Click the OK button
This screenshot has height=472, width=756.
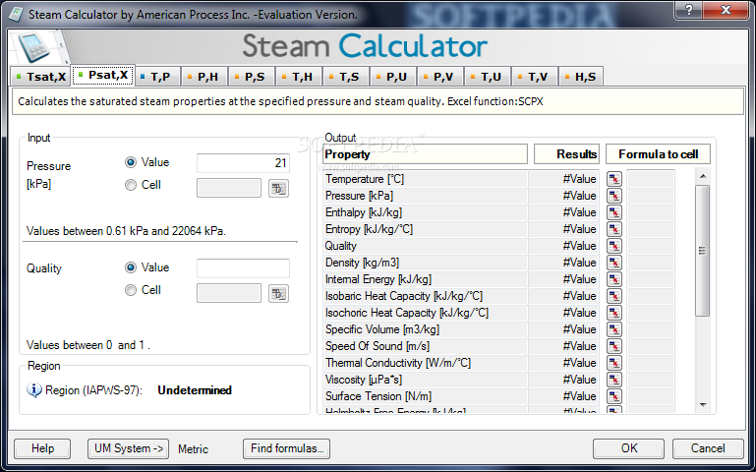[629, 448]
